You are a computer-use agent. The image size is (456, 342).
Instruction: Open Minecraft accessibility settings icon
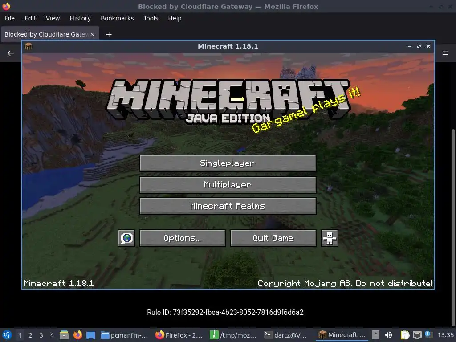(329, 238)
